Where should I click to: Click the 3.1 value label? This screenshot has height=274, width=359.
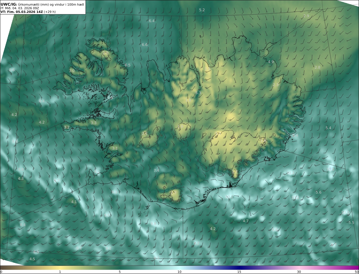tap(115, 148)
